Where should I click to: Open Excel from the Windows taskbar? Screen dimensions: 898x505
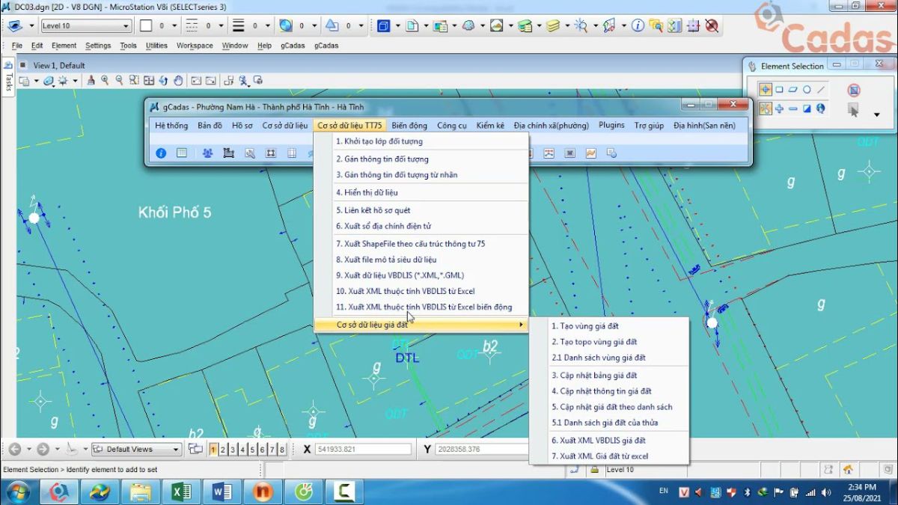point(181,492)
